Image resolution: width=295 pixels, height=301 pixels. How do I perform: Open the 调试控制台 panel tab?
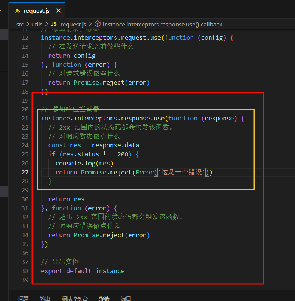[75, 298]
